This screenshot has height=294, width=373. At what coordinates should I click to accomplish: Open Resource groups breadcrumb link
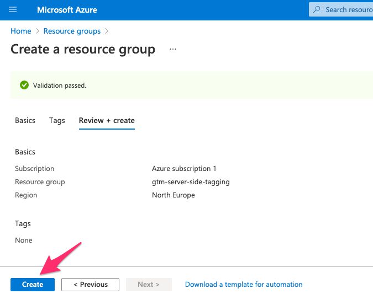coord(72,31)
